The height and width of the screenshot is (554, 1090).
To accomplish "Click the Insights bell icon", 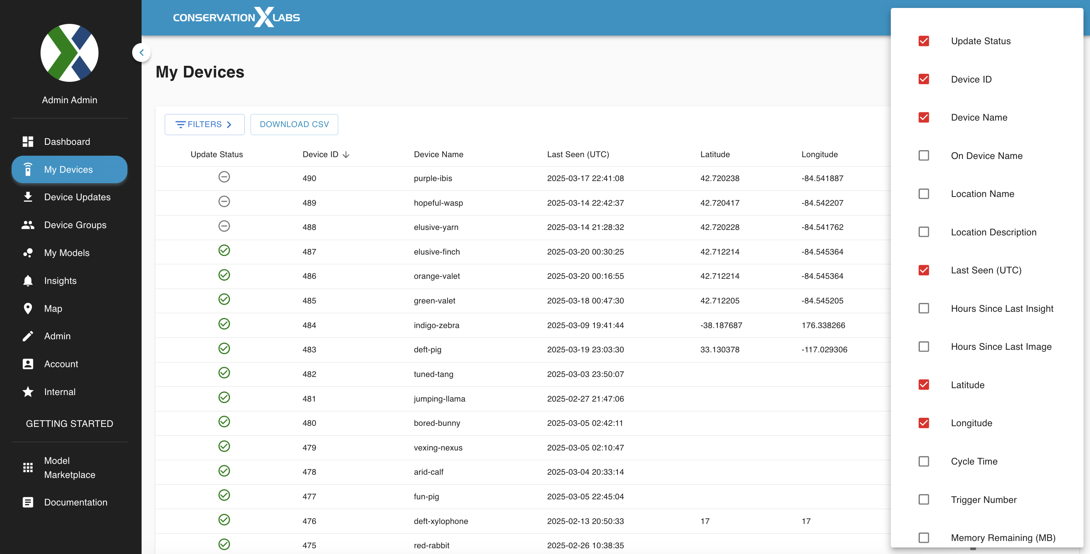I will click(x=28, y=281).
